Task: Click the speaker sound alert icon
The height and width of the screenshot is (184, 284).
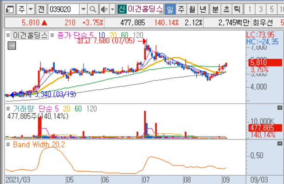Action: (104, 9)
